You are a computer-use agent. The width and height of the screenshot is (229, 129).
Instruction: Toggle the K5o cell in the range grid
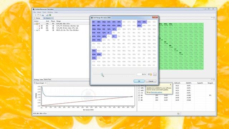coord(99,54)
